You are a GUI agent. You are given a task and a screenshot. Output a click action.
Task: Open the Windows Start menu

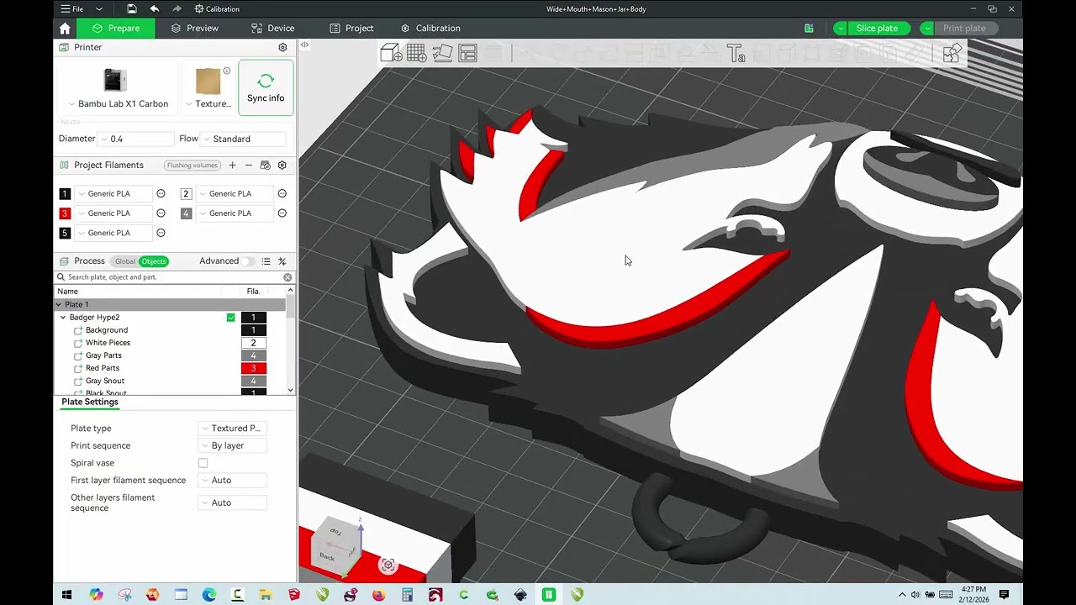click(67, 595)
